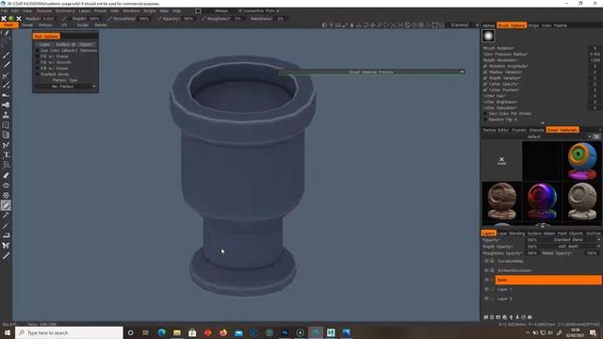Open the Textures menu
The width and height of the screenshot is (603, 339).
click(x=44, y=10)
